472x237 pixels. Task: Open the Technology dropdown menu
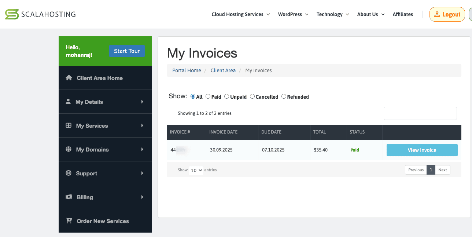[x=333, y=14]
